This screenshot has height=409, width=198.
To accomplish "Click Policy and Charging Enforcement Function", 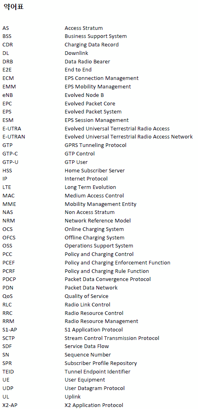I will tap(117, 263).
